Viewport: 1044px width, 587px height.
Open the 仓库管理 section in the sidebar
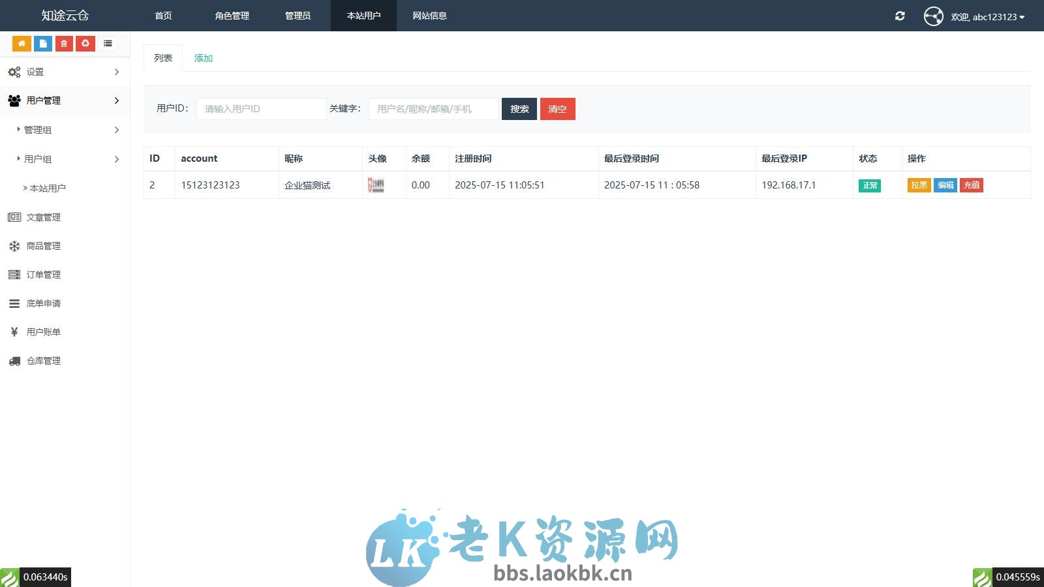(44, 360)
